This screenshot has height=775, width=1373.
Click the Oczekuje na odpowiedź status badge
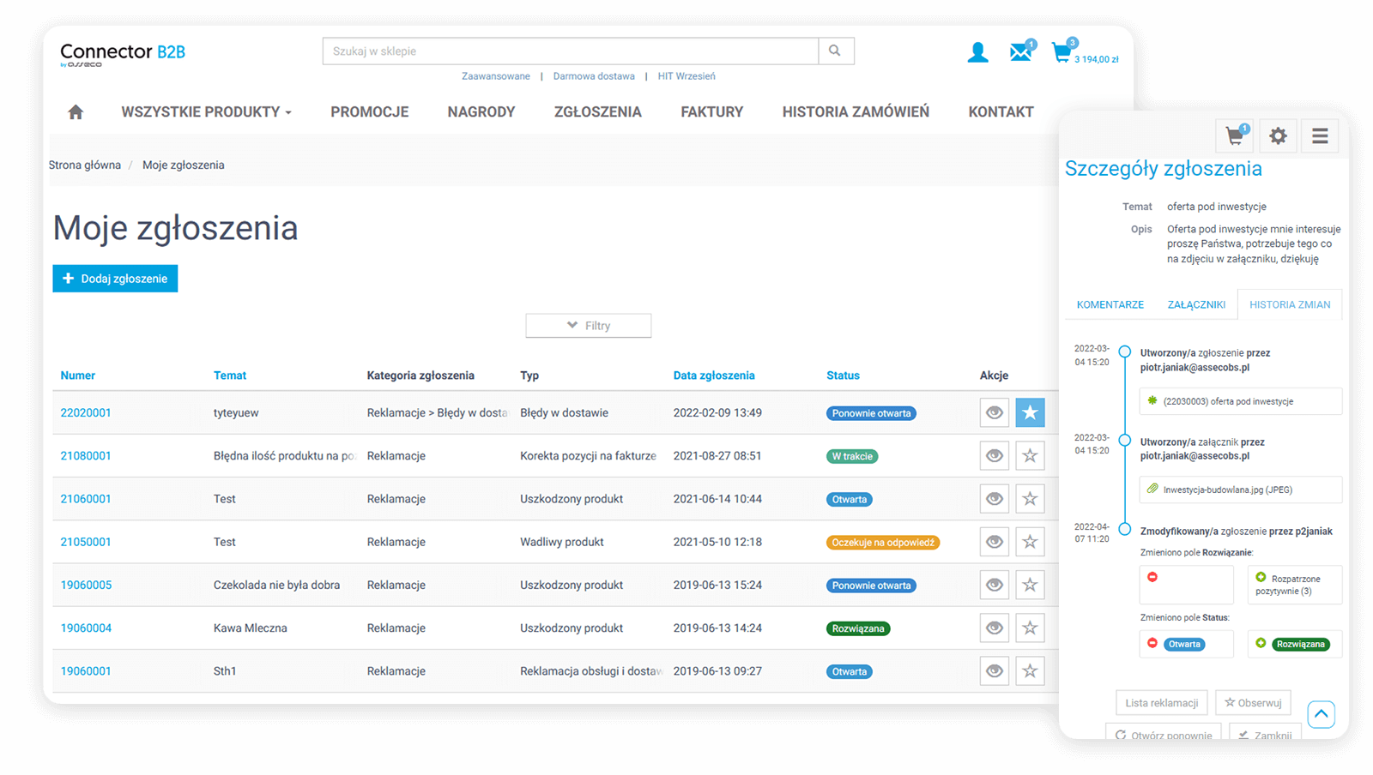[882, 543]
